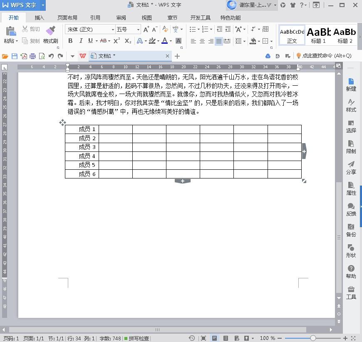
Task: Click the Paste clipboard icon
Action: coord(11,31)
